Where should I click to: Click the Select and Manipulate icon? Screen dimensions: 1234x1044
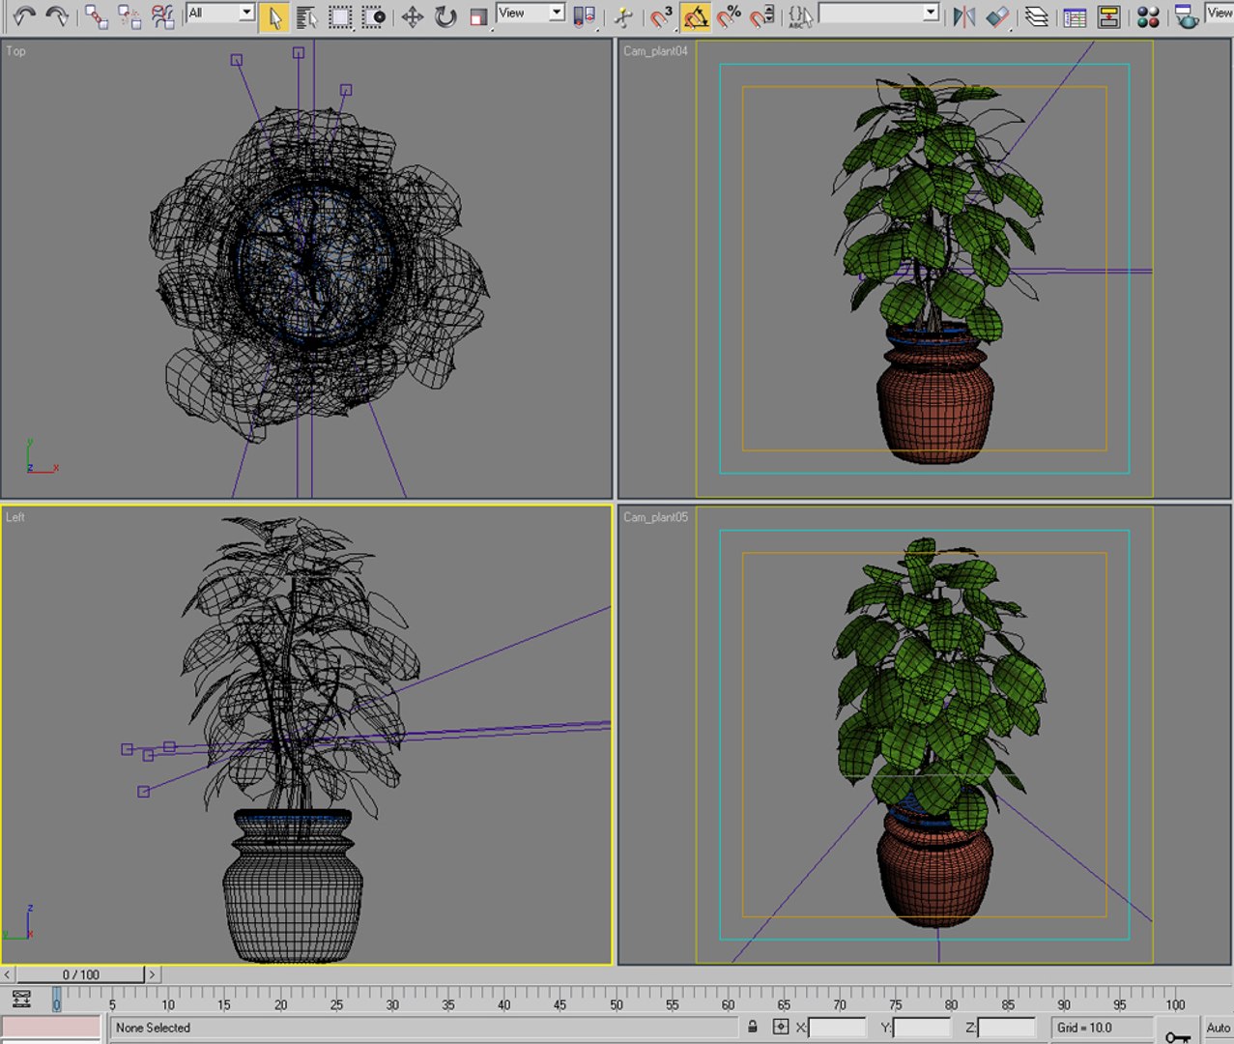[624, 16]
